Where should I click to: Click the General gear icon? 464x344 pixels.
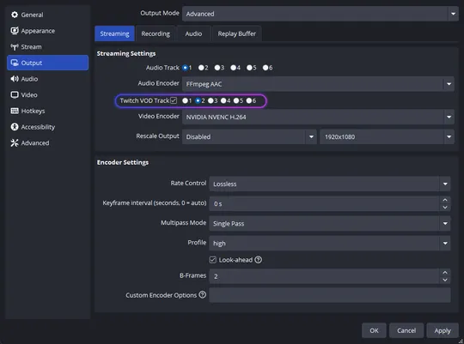coord(15,15)
